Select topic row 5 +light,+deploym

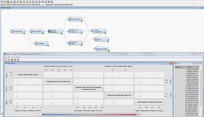(187, 77)
